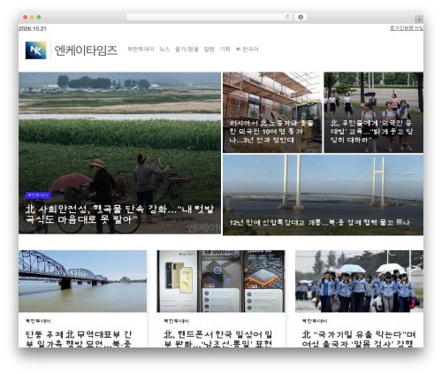442x374 pixels.
Task: Click the 북한투데이 label above the 단둥 article
Action: (x=38, y=321)
